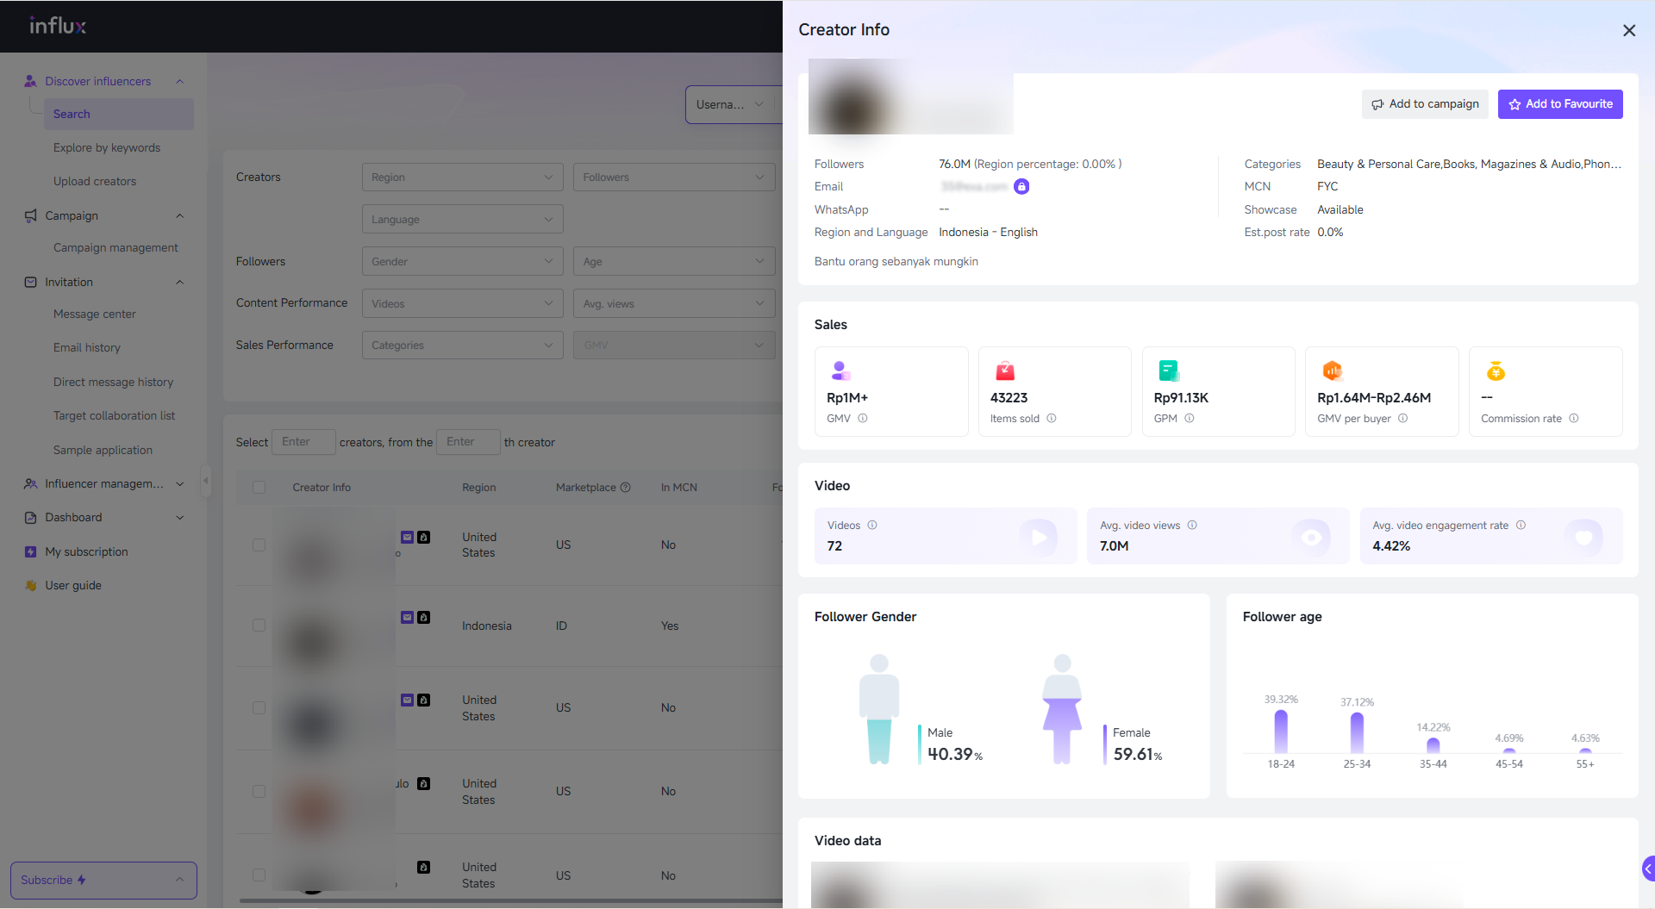Click the influx logo

coord(58,26)
